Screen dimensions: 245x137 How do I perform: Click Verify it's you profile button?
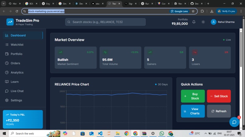(x=226, y=11)
